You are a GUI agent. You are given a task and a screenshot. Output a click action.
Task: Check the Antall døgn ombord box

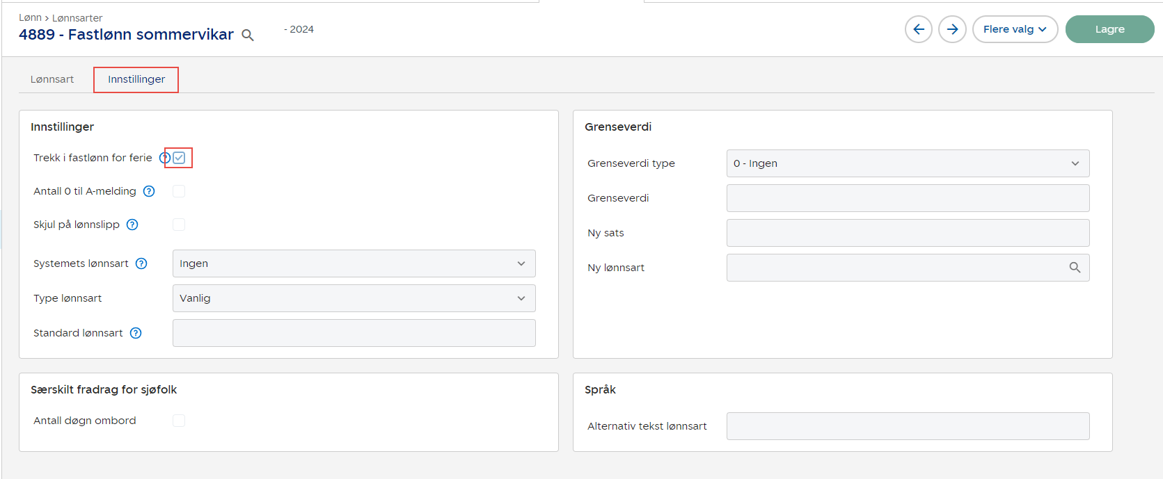pos(179,421)
